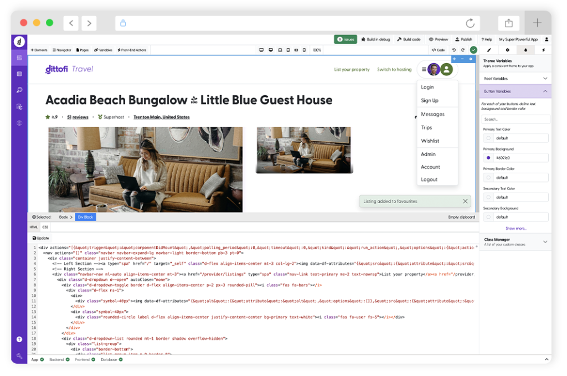Expand the Class Manager section
The width and height of the screenshot is (567, 376).
tap(516, 242)
